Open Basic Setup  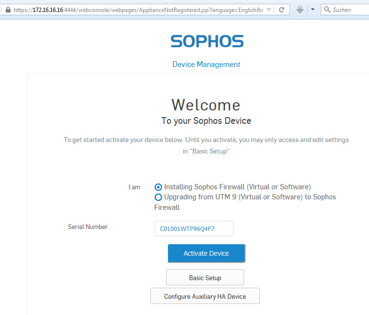(205, 277)
